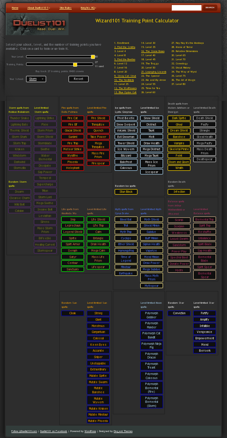Click the Reset button
The width and height of the screenshot is (227, 438).
[79, 79]
